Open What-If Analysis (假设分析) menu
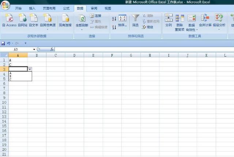 click(219, 22)
